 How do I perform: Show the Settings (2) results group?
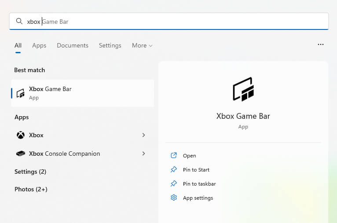click(x=30, y=172)
